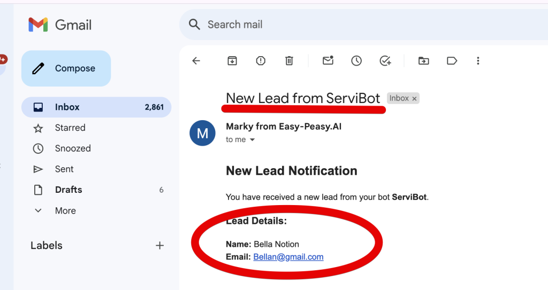Report this email as spam
Image resolution: width=548 pixels, height=290 pixels.
[261, 61]
